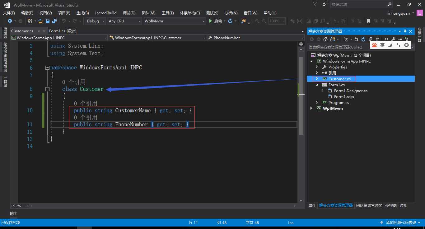Image resolution: width=425 pixels, height=229 pixels.
Task: Click the Save All icon
Action: tap(54, 21)
